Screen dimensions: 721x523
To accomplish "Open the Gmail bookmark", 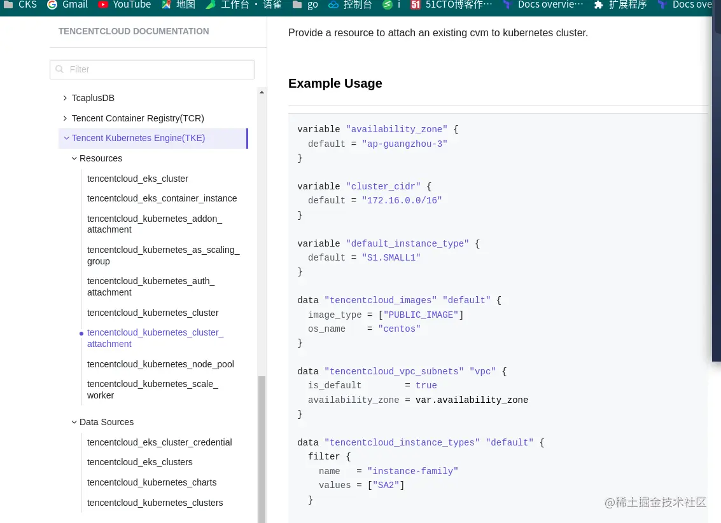I will coord(67,4).
